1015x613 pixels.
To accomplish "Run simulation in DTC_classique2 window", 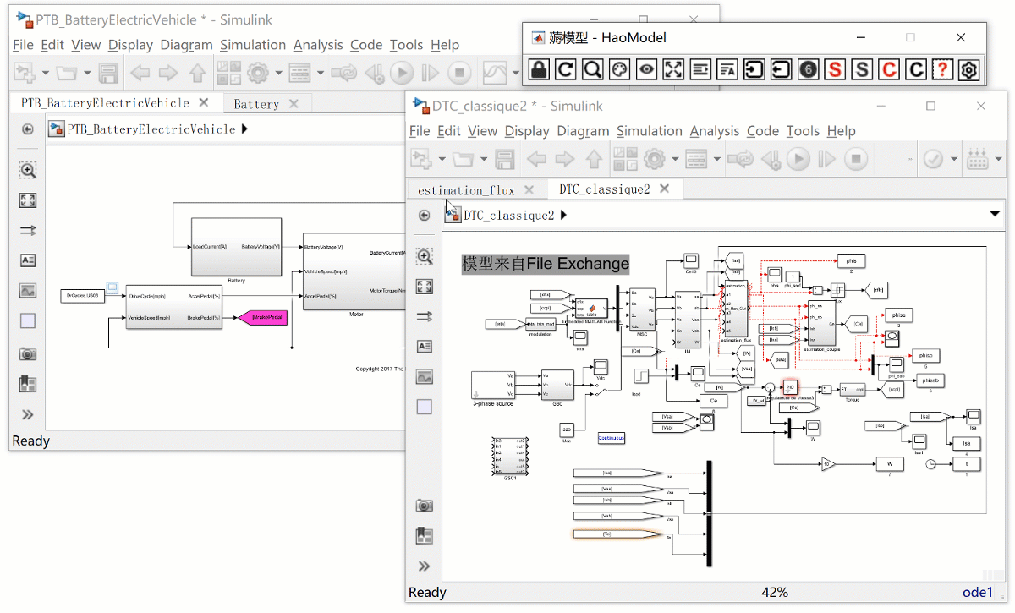I will click(798, 159).
